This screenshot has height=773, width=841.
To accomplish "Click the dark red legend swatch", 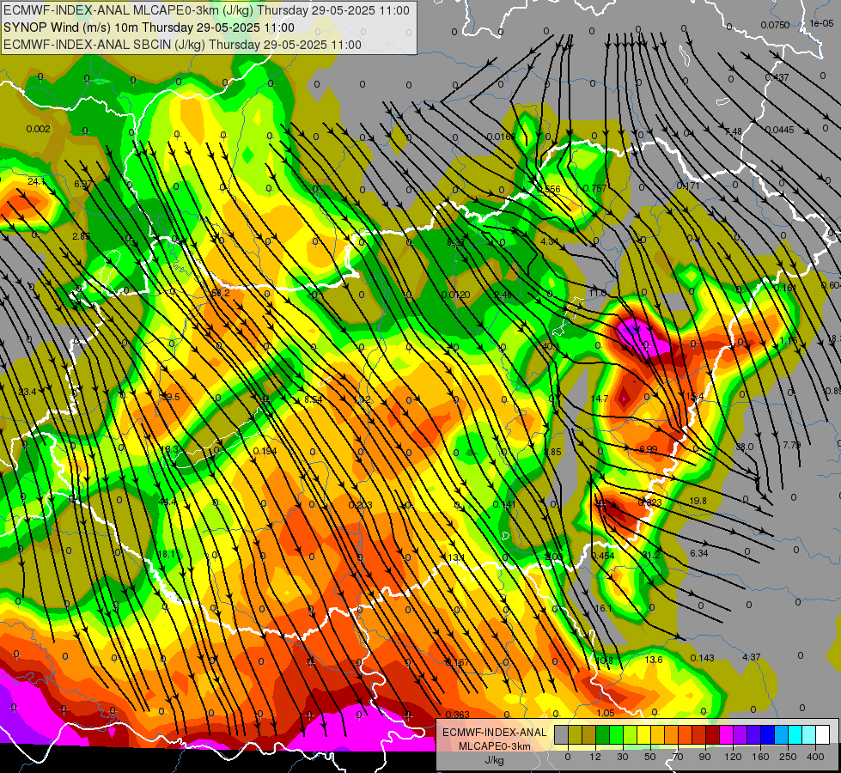I will (x=713, y=734).
